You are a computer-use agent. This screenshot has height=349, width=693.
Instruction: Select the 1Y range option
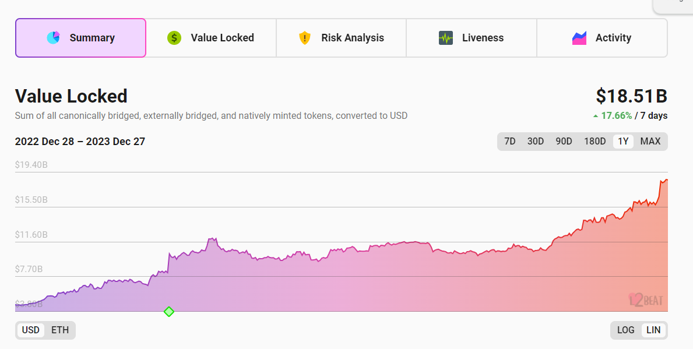(x=623, y=141)
